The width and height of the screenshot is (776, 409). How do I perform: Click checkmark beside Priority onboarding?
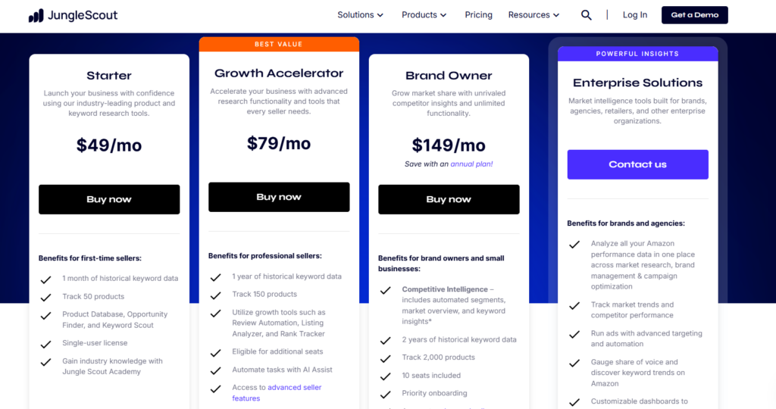(x=386, y=394)
